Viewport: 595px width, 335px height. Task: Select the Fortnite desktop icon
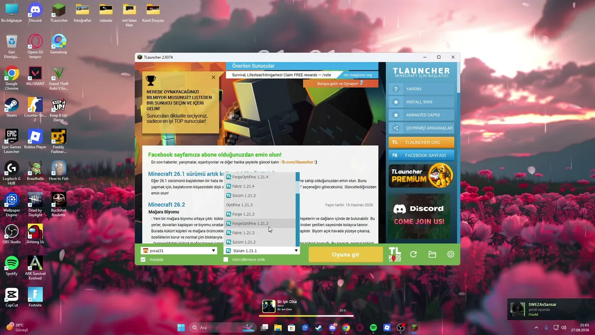tap(35, 297)
